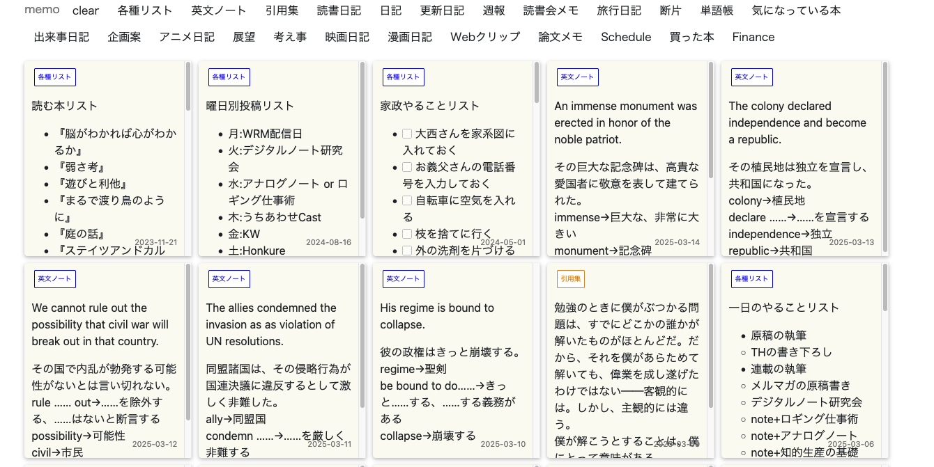This screenshot has width=934, height=467.
Task: Click the 各種リスト tag on 家政やることリスト card
Action: 403,77
